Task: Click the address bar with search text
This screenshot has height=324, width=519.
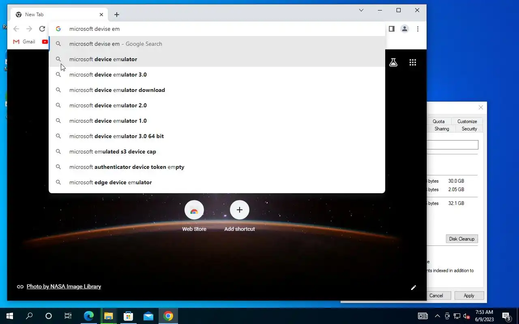Action: (x=217, y=29)
